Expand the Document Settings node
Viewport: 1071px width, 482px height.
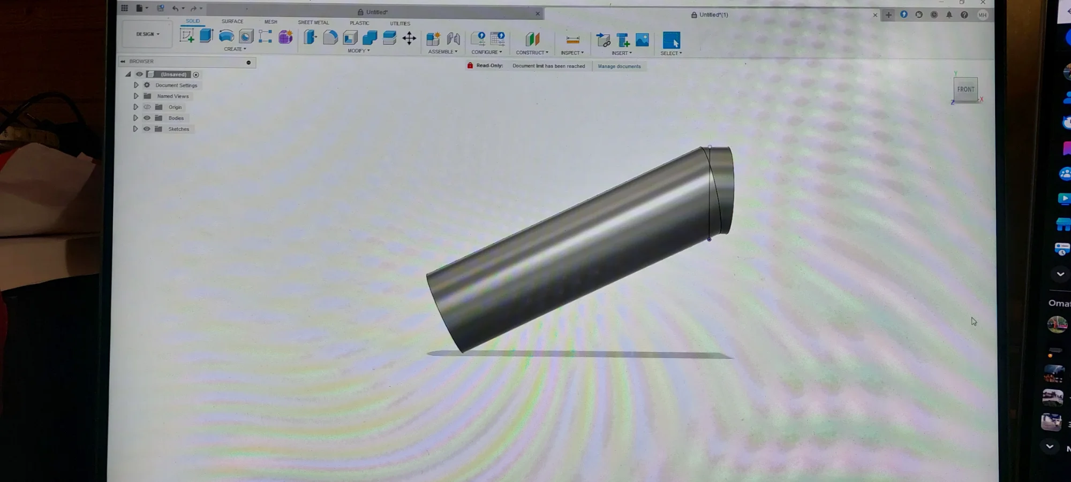click(x=136, y=85)
